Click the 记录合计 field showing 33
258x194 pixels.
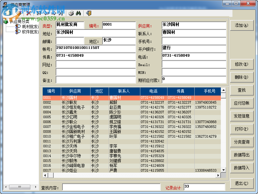[204, 187]
